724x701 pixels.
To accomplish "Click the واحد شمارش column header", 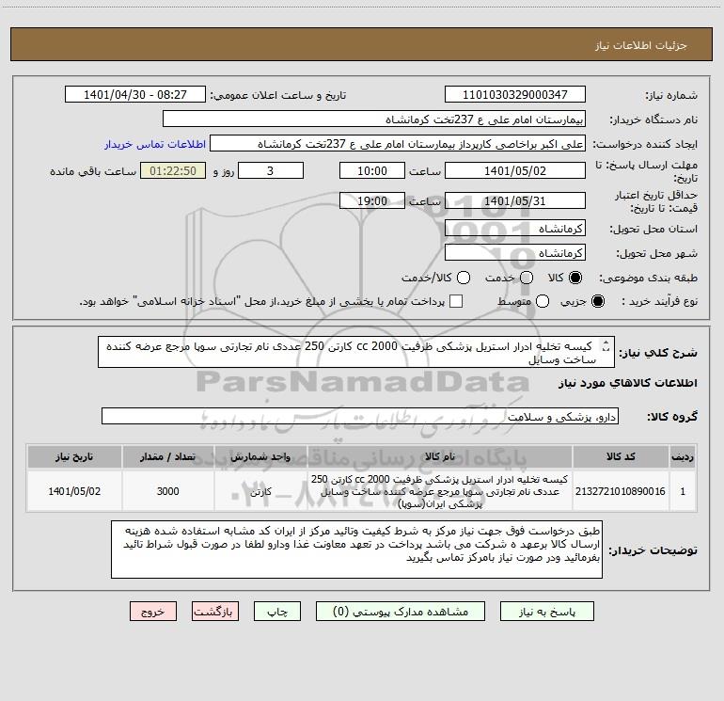I will (x=260, y=456).
